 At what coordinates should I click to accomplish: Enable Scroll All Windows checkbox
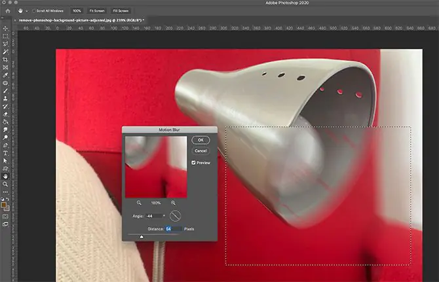click(33, 11)
